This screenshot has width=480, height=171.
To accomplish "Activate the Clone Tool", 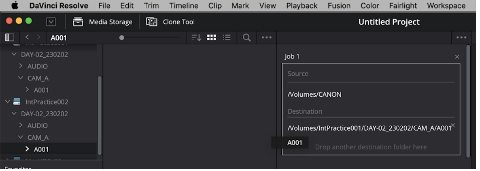I will tap(170, 22).
